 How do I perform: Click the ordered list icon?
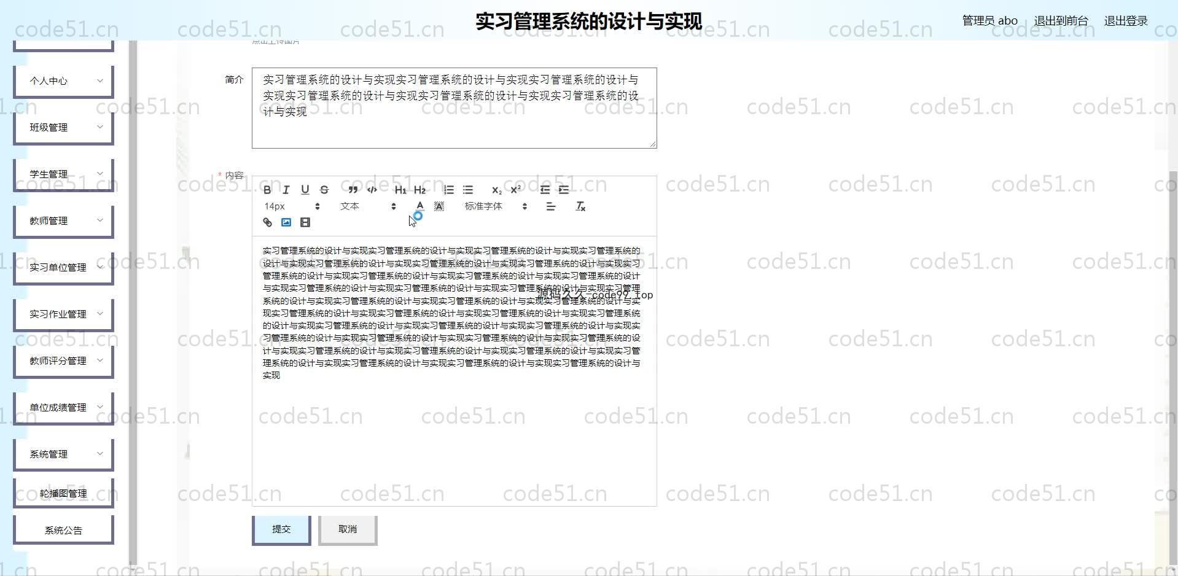point(449,190)
